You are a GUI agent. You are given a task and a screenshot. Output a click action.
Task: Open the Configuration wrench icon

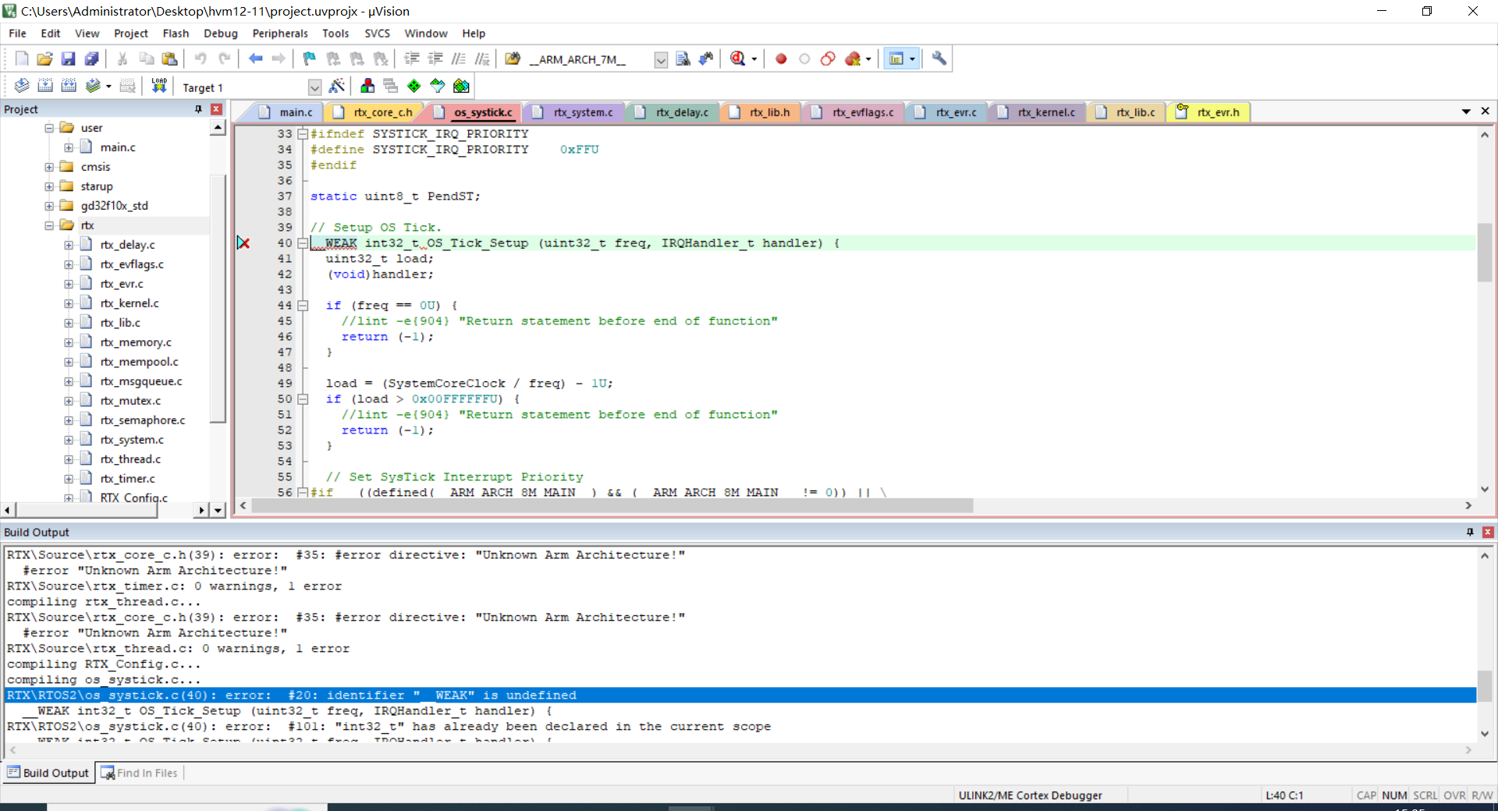pyautogui.click(x=939, y=58)
